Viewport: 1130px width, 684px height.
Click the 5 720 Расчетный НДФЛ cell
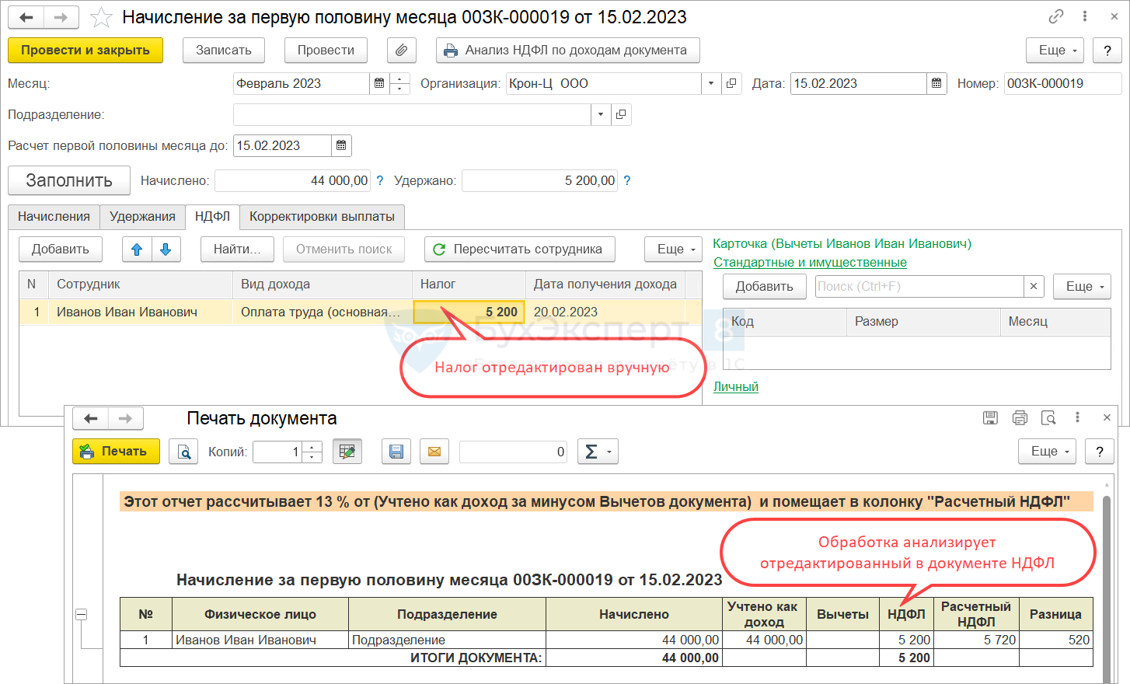point(976,640)
